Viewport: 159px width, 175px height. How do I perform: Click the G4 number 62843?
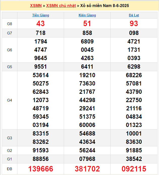point(41,92)
